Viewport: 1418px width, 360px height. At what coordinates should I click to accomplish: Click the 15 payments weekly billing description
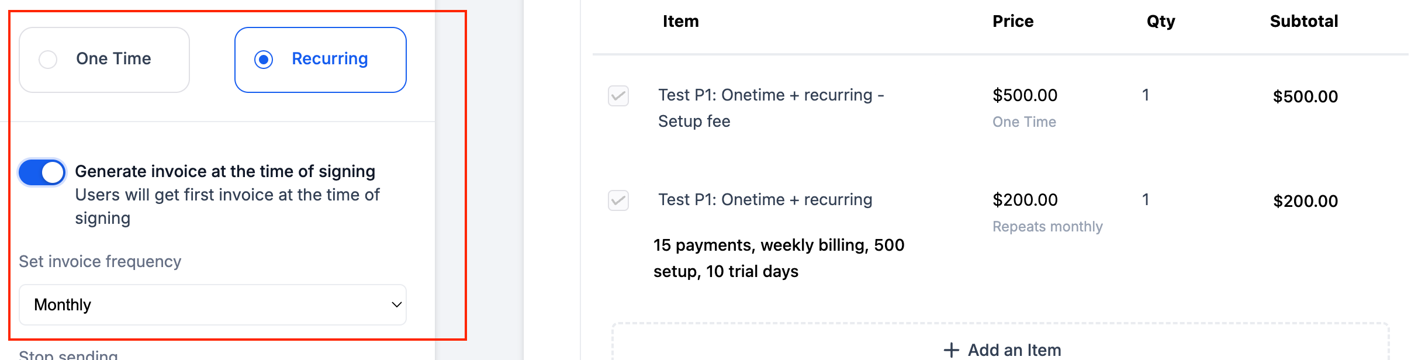pos(779,258)
